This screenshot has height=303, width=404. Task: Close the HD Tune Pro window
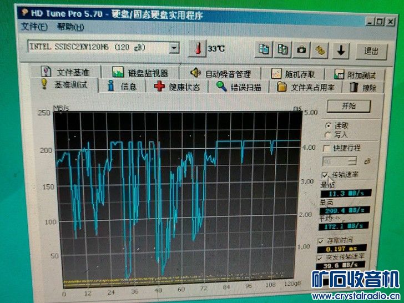[x=390, y=22]
